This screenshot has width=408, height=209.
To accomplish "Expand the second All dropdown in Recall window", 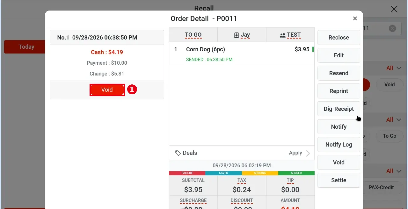I will tap(394, 120).
